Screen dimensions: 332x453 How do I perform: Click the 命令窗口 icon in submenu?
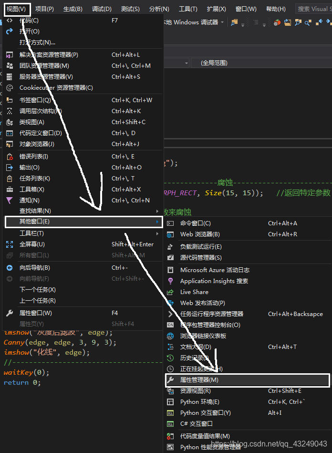(x=170, y=223)
